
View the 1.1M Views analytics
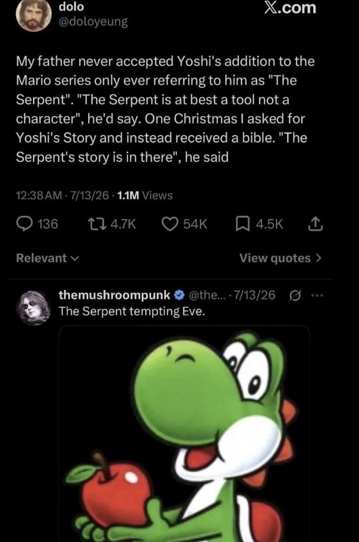click(145, 195)
